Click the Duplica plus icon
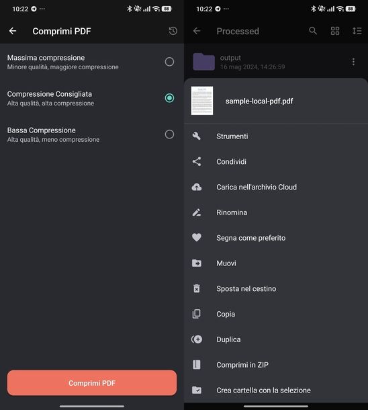The height and width of the screenshot is (410, 368). 196,339
